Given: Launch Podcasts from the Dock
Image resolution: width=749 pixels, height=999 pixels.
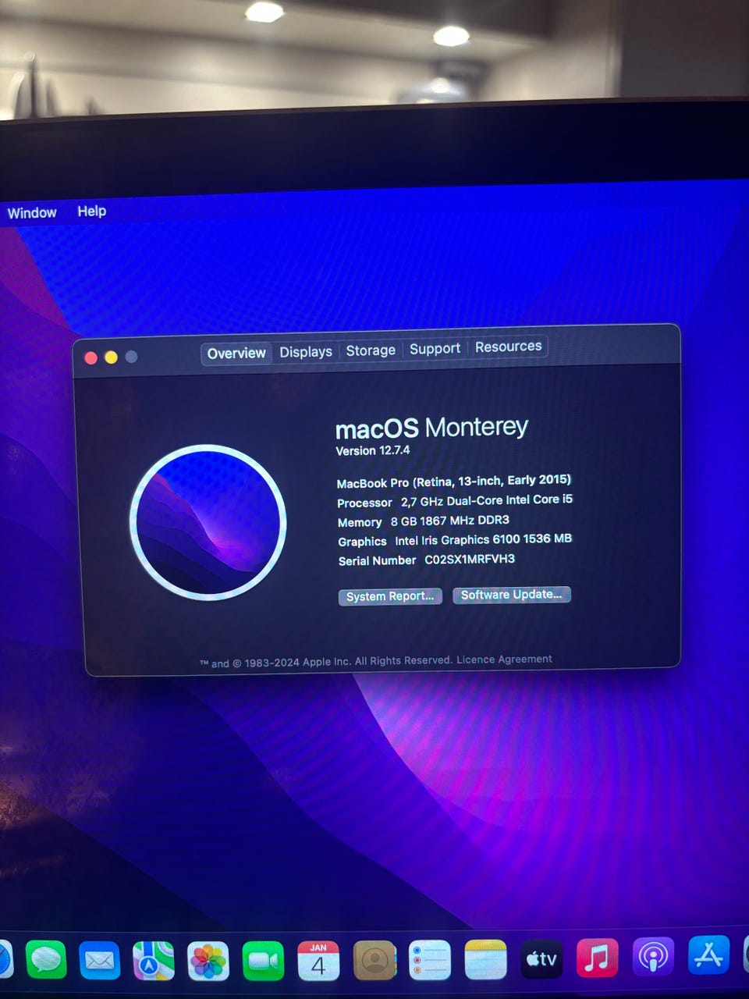Looking at the screenshot, I should [x=653, y=956].
